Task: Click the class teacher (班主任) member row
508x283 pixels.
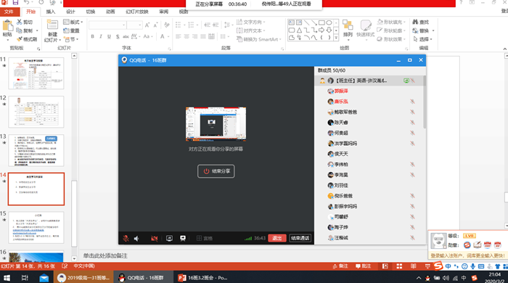Action: pyautogui.click(x=369, y=81)
